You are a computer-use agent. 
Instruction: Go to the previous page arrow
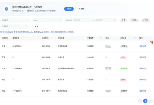coord(140,101)
